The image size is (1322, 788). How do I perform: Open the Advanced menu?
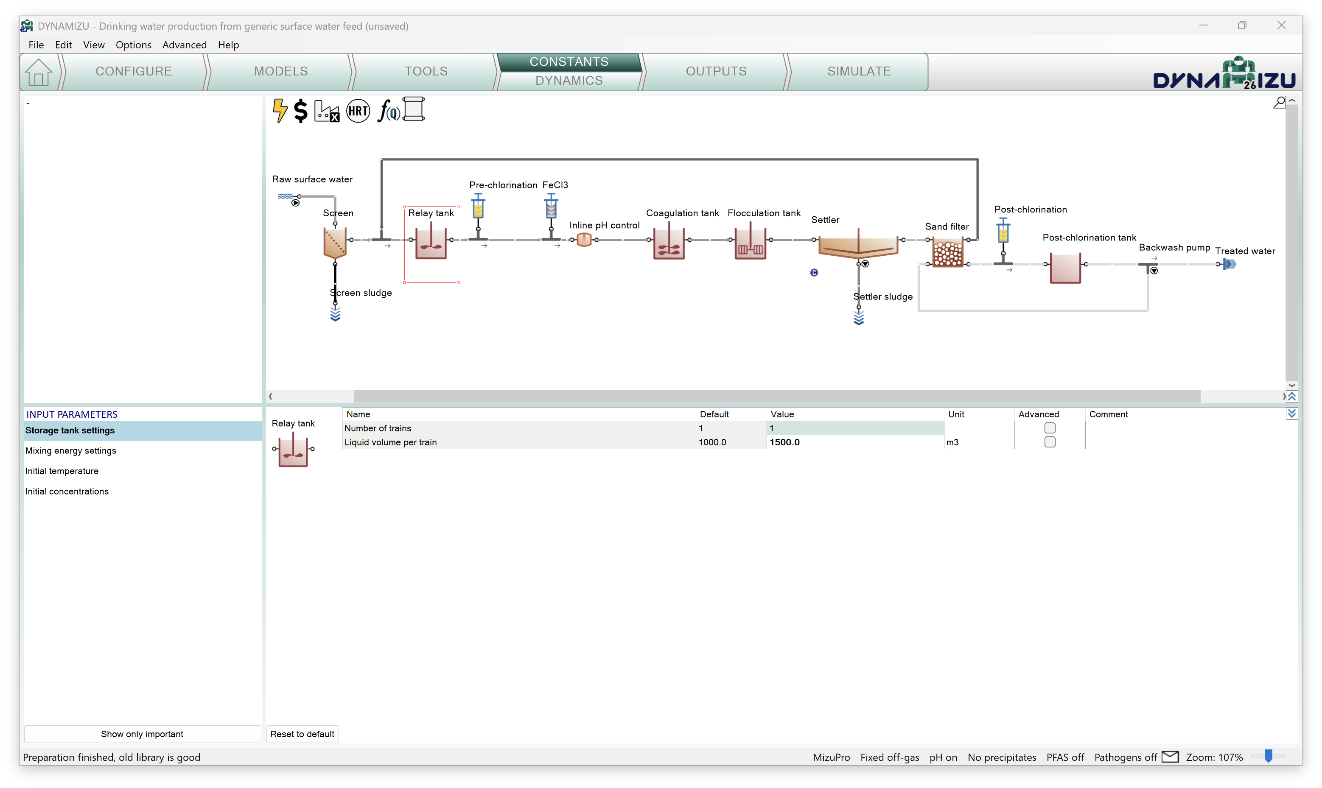[184, 45]
